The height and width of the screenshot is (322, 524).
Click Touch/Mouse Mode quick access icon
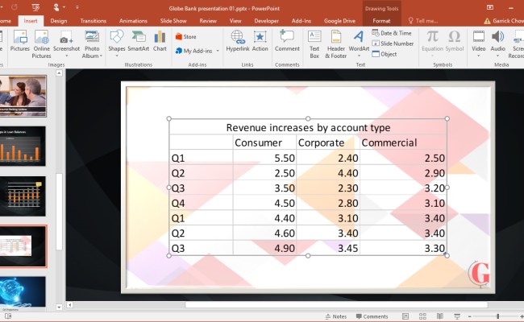click(x=56, y=7)
